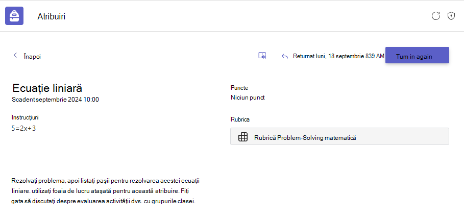Click the Ecuație liniară assignment title
Image resolution: width=464 pixels, height=218 pixels.
coord(47,88)
